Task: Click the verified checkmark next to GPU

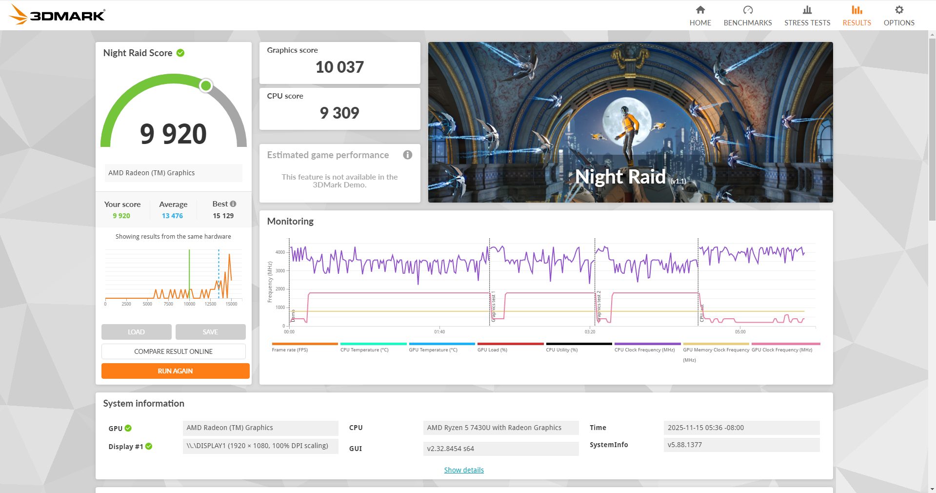Action: point(128,428)
